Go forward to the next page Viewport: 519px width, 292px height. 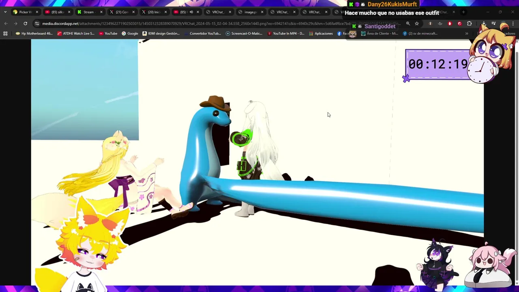[15, 24]
